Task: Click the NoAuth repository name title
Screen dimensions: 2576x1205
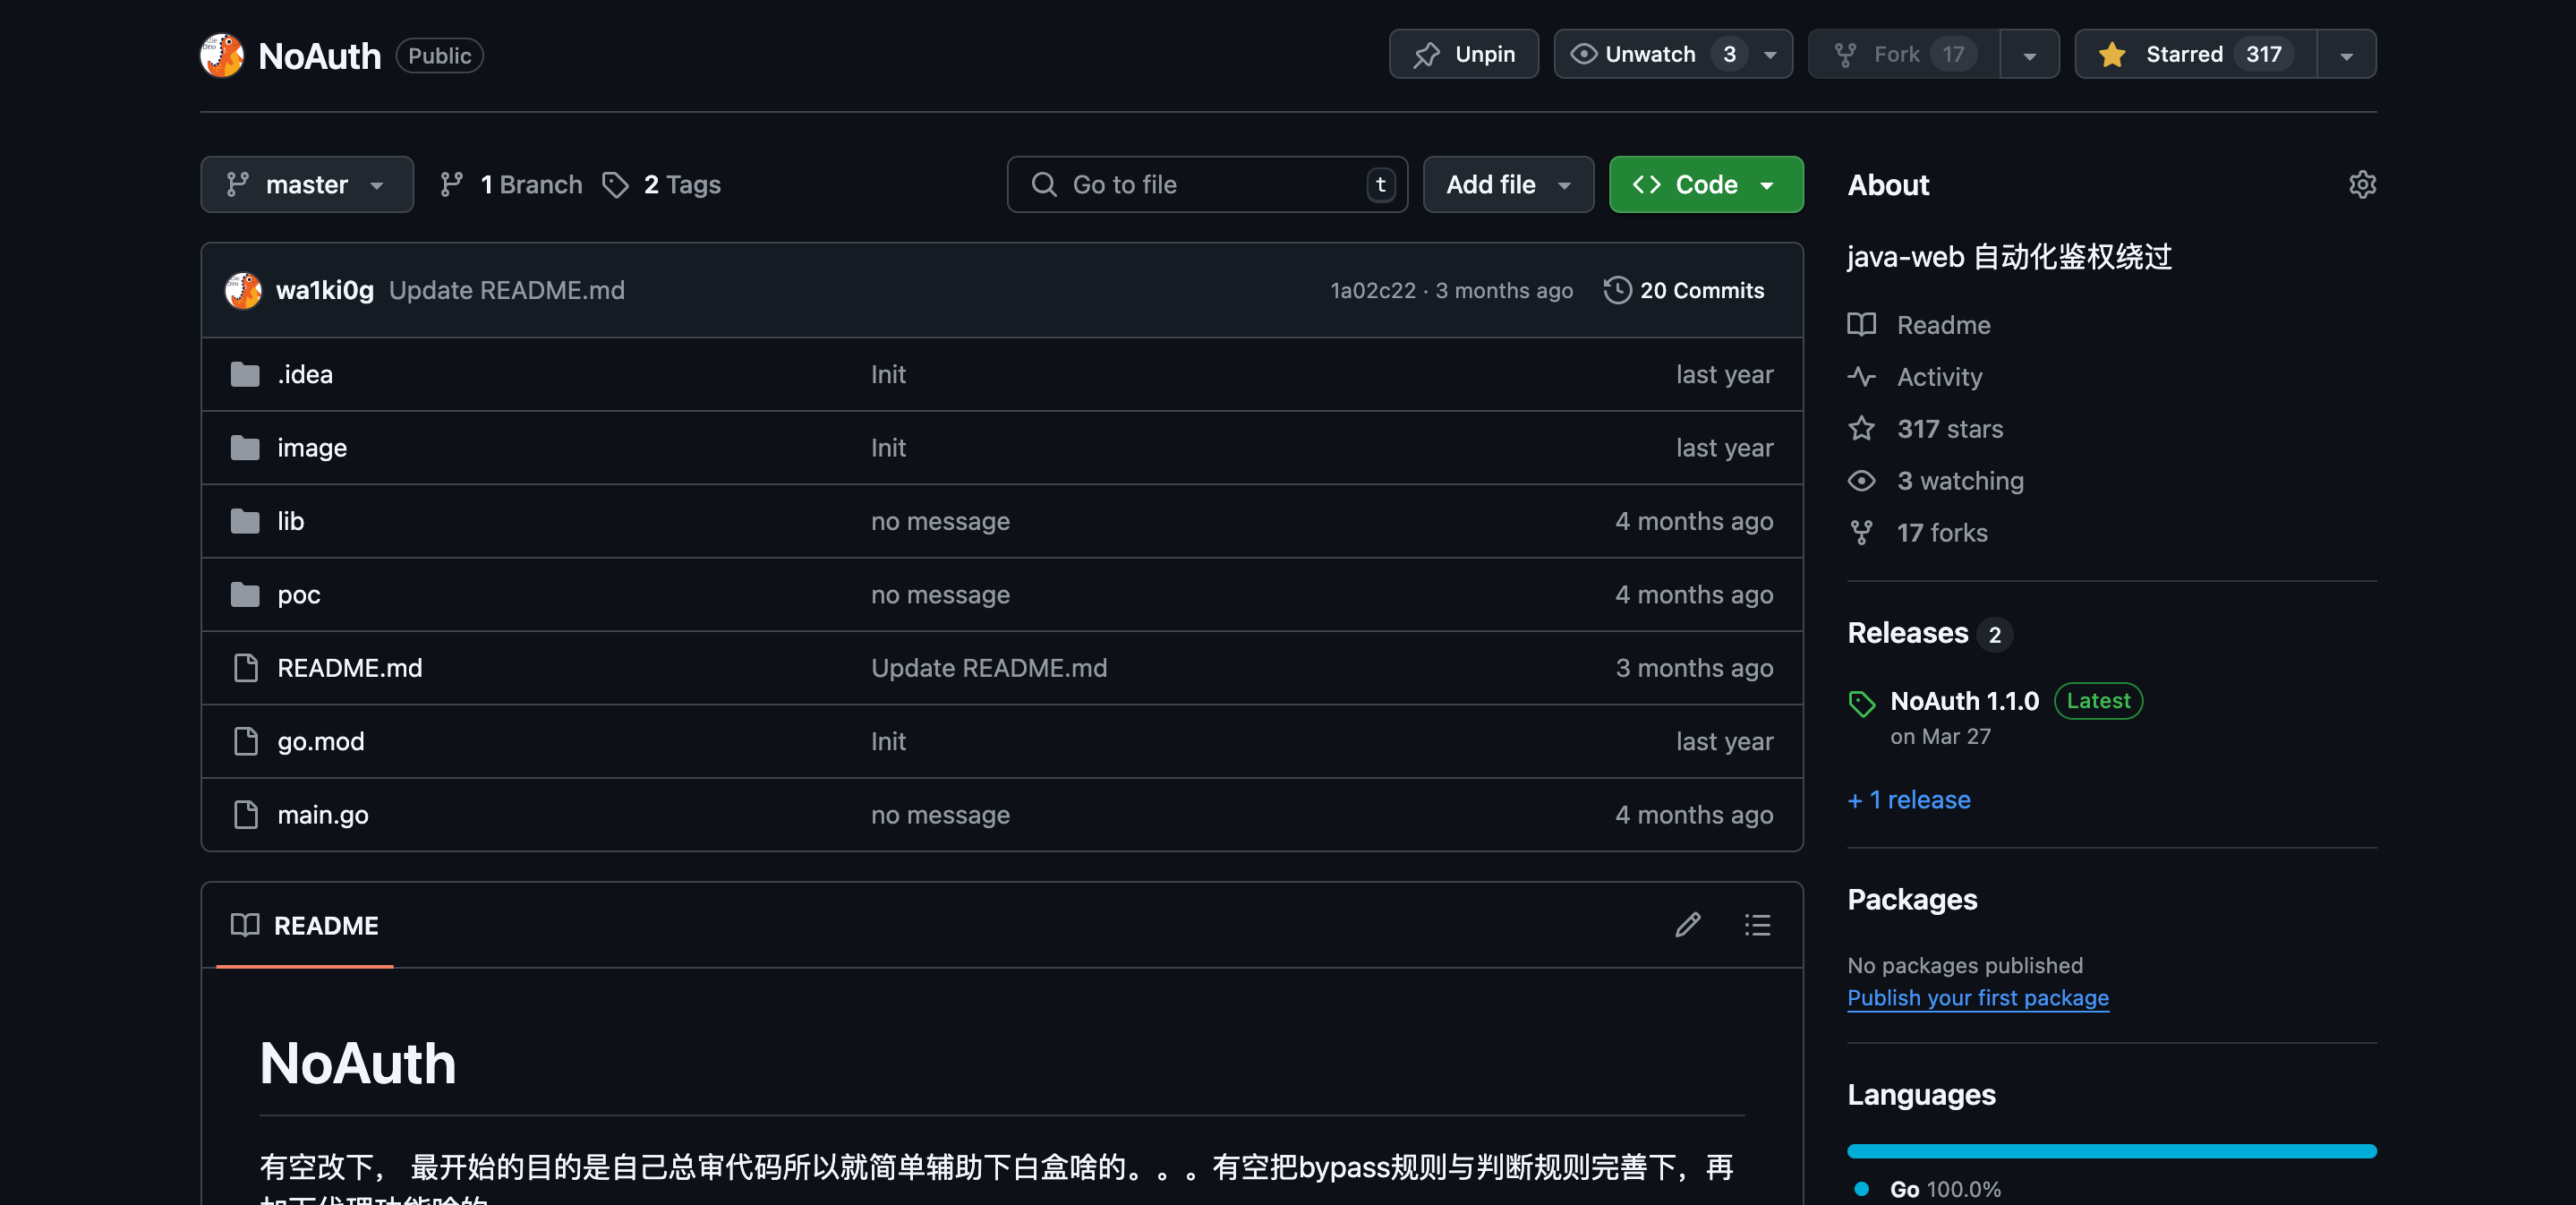Action: (320, 56)
